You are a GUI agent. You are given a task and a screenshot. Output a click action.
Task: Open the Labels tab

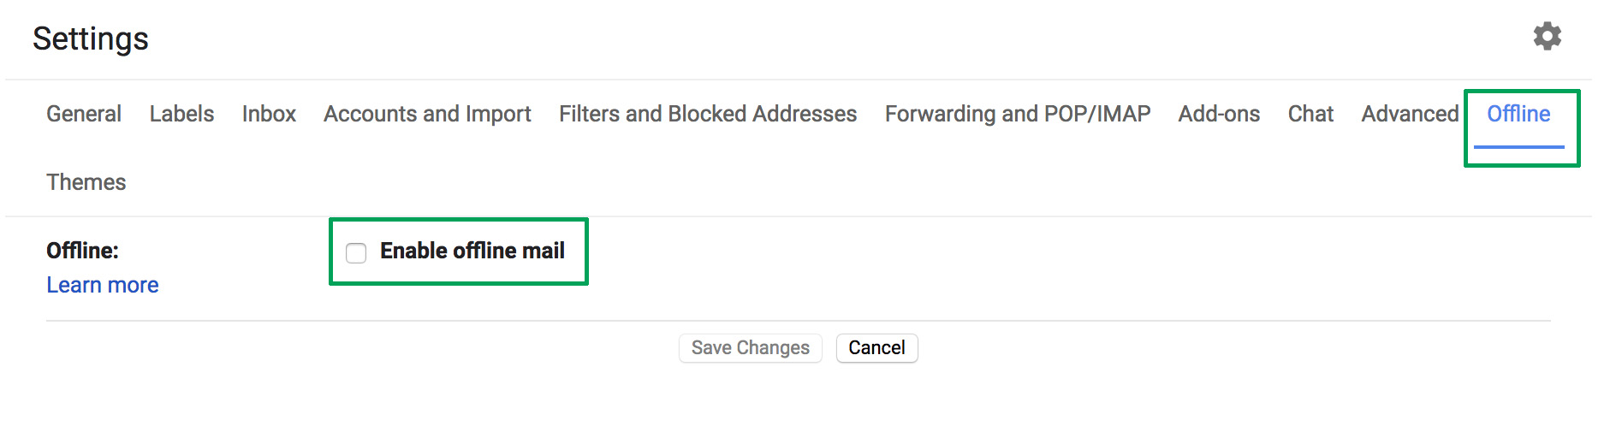click(x=181, y=114)
